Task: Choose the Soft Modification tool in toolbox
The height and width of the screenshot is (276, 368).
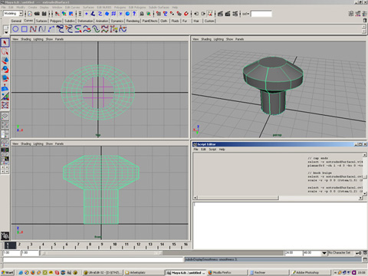Action: (x=5, y=87)
